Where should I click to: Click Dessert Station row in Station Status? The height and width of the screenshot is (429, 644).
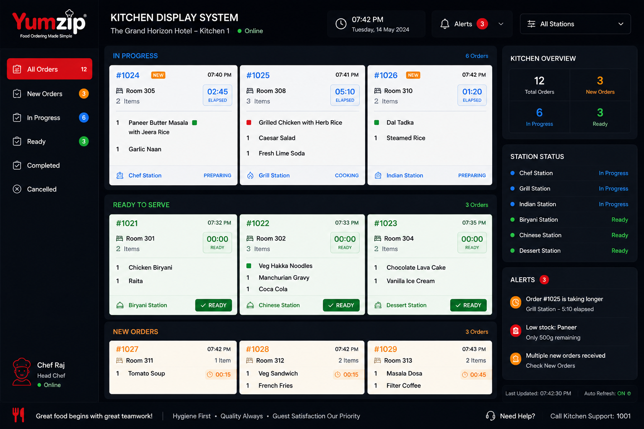pos(569,251)
